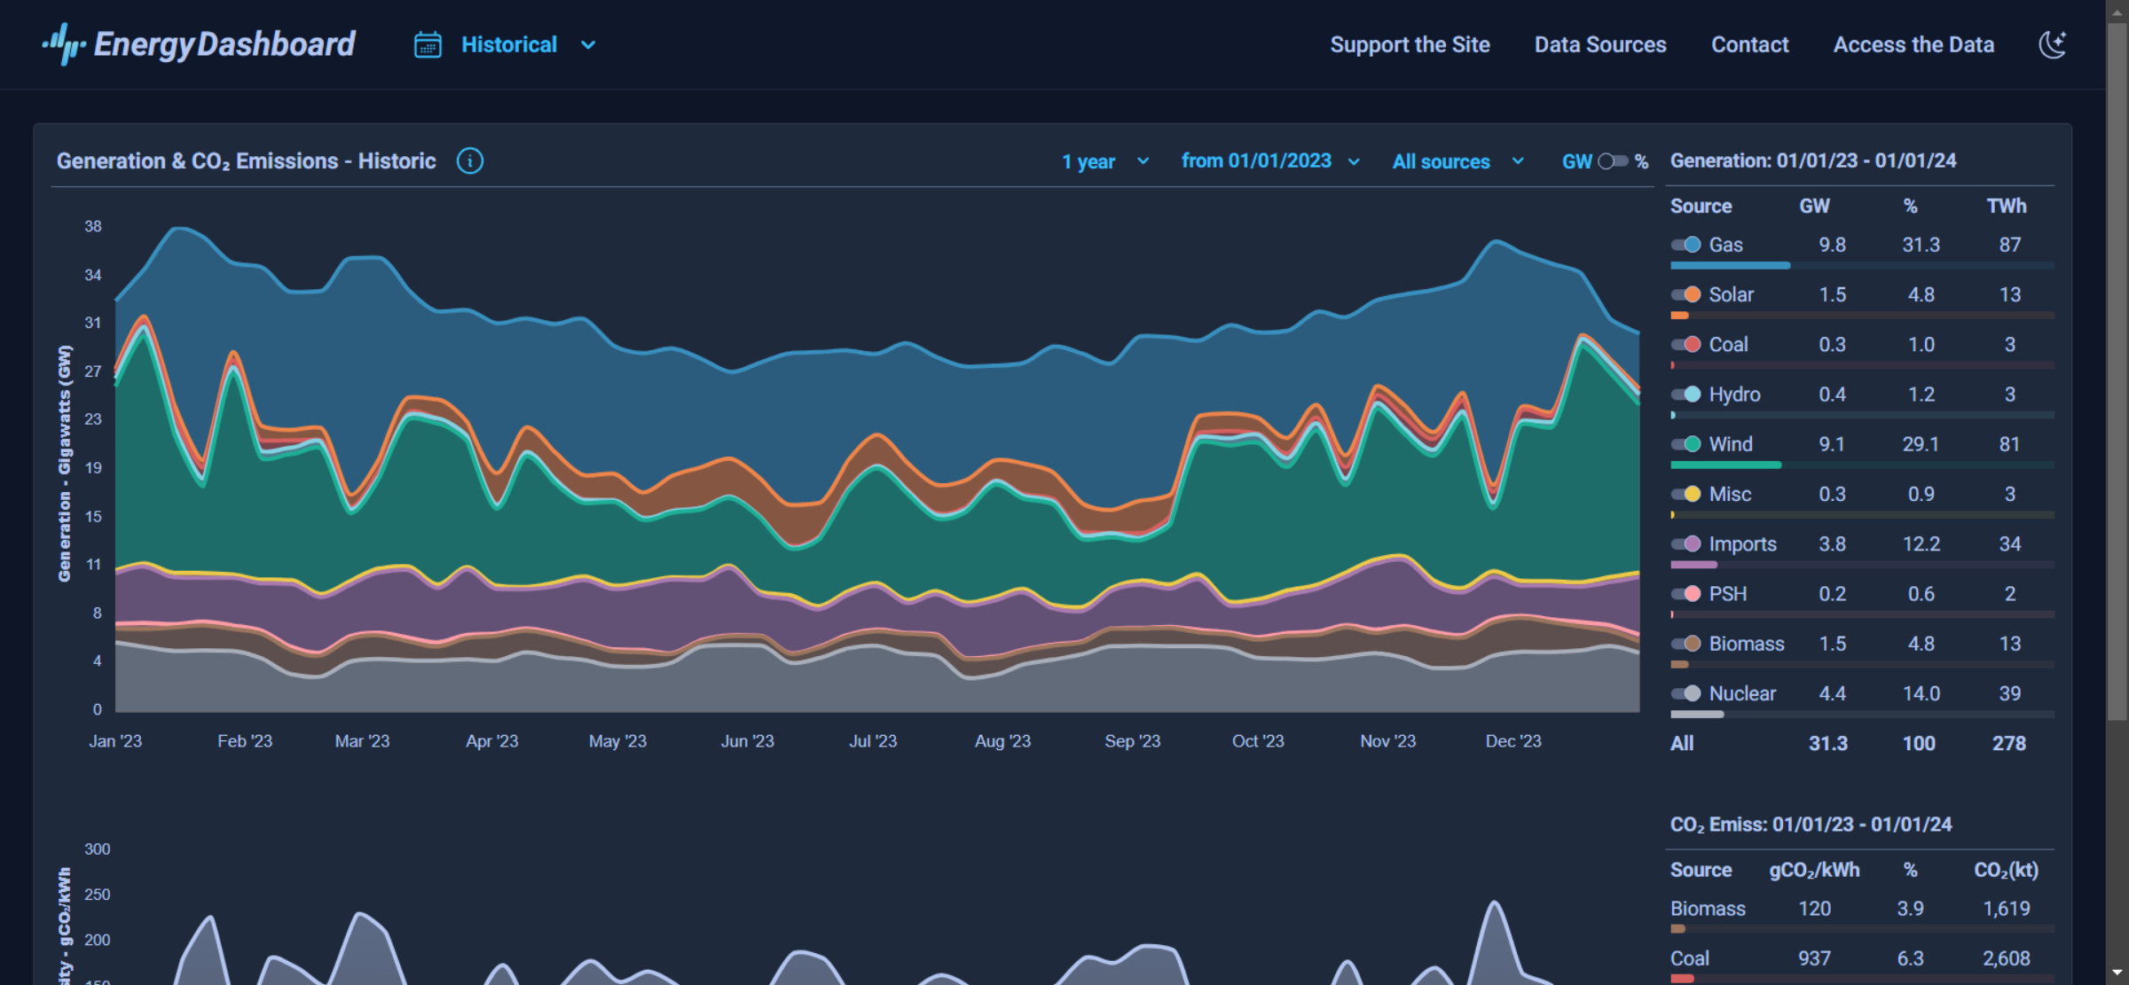The height and width of the screenshot is (985, 2129).
Task: Click Wind TWh value 81
Action: coord(2009,444)
